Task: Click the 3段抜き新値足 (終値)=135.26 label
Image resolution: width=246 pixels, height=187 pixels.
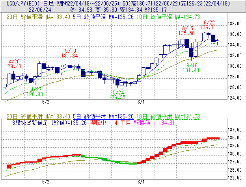Action: tap(49, 122)
